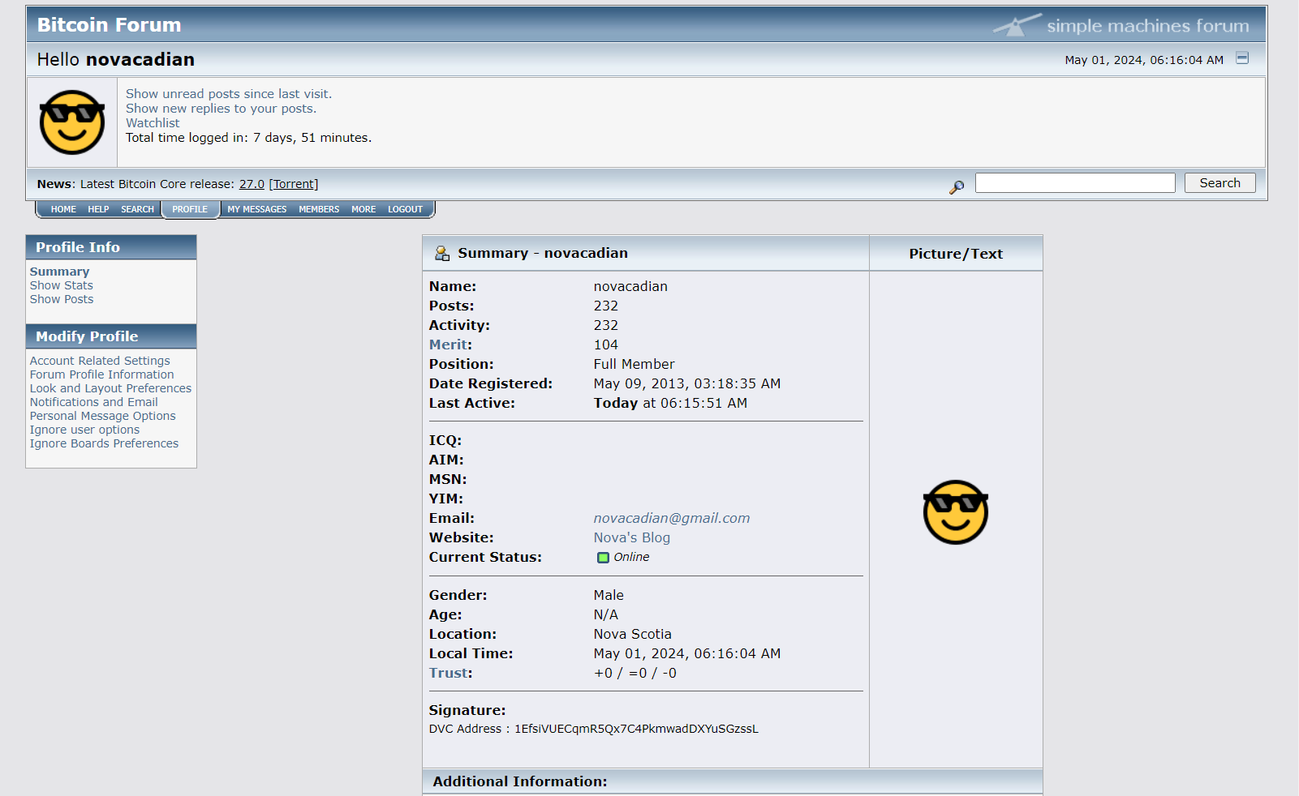Click the Search button
Viewport: 1299px width, 796px height.
1219,183
